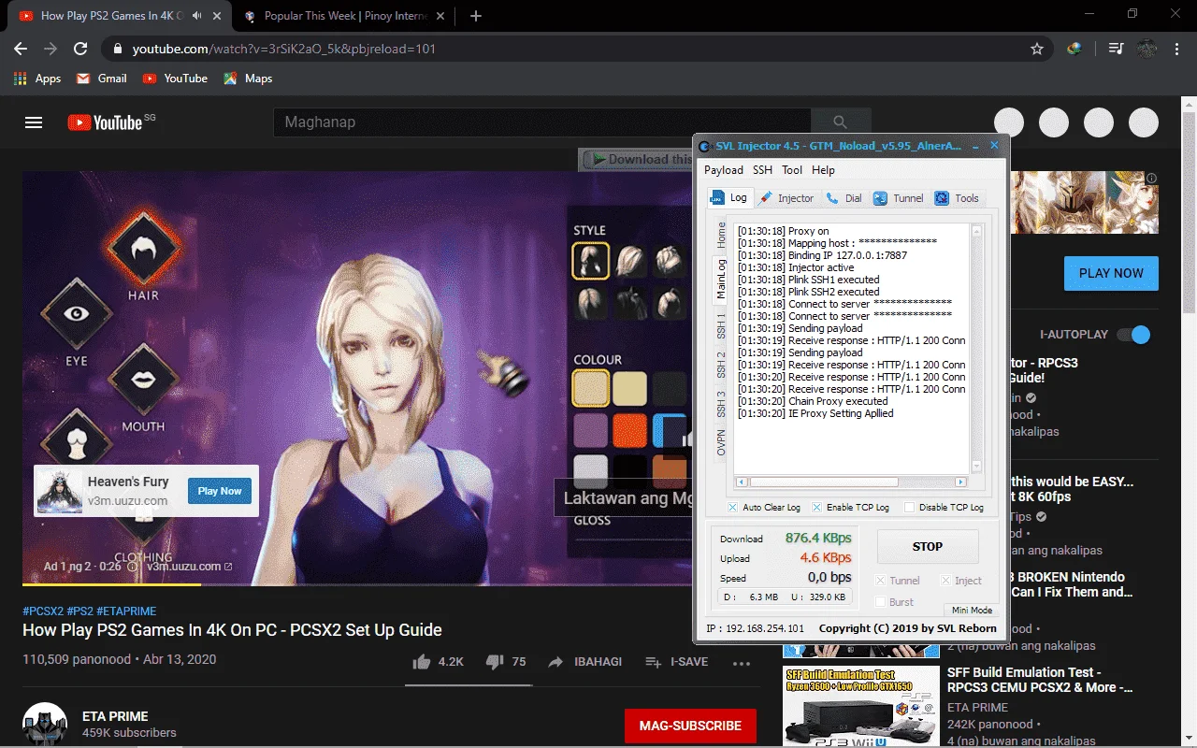The image size is (1197, 748).
Task: Select the Hair customization icon in video
Action: (x=143, y=249)
